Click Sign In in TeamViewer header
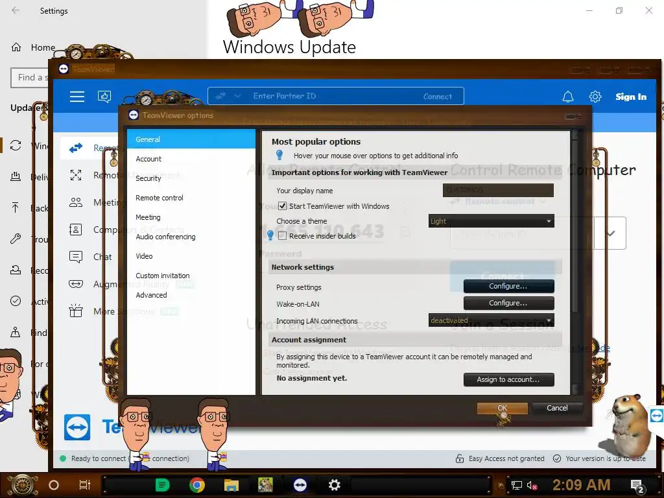Screen dimensions: 664x498 tap(631, 97)
